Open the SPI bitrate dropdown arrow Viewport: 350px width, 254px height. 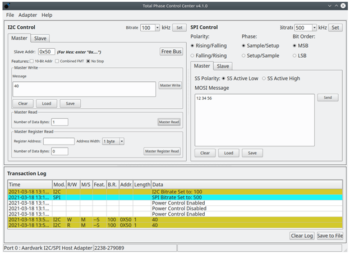(314, 27)
